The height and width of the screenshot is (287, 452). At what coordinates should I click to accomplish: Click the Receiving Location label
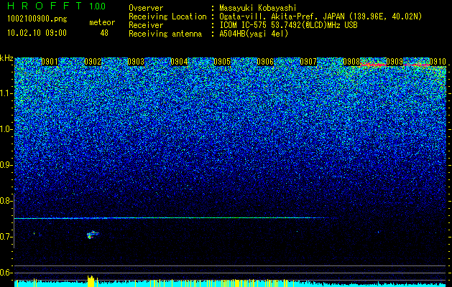click(x=167, y=17)
